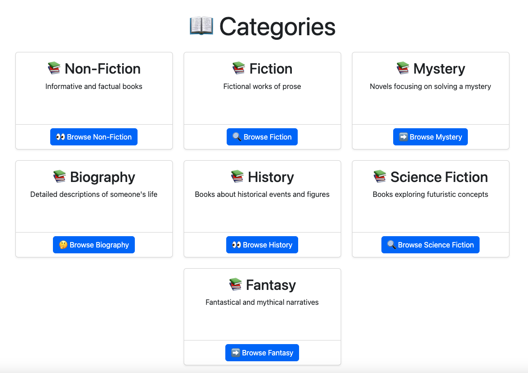Click the Browse Mystery button
The width and height of the screenshot is (528, 373).
tap(430, 137)
